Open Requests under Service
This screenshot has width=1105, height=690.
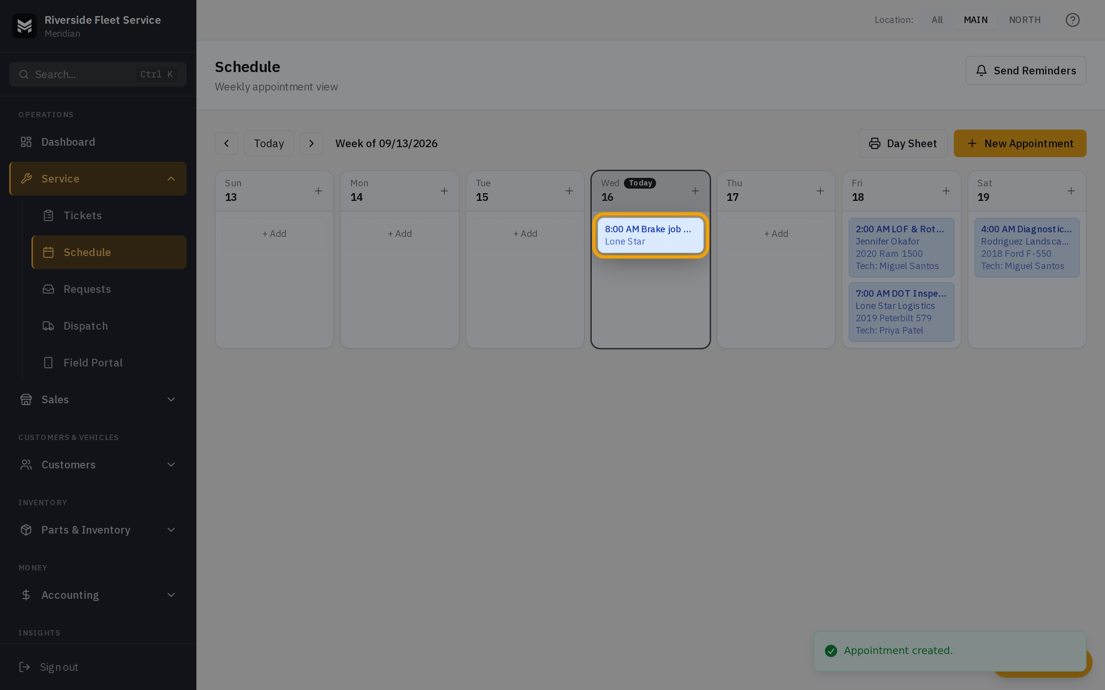click(109, 289)
